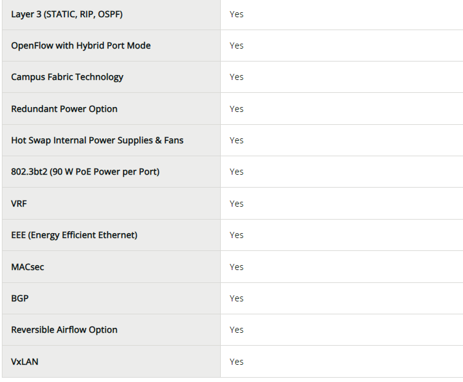This screenshot has width=463, height=382.
Task: Select the "EEE (Energy Efficient Ethernet)" label
Action: pos(74,235)
